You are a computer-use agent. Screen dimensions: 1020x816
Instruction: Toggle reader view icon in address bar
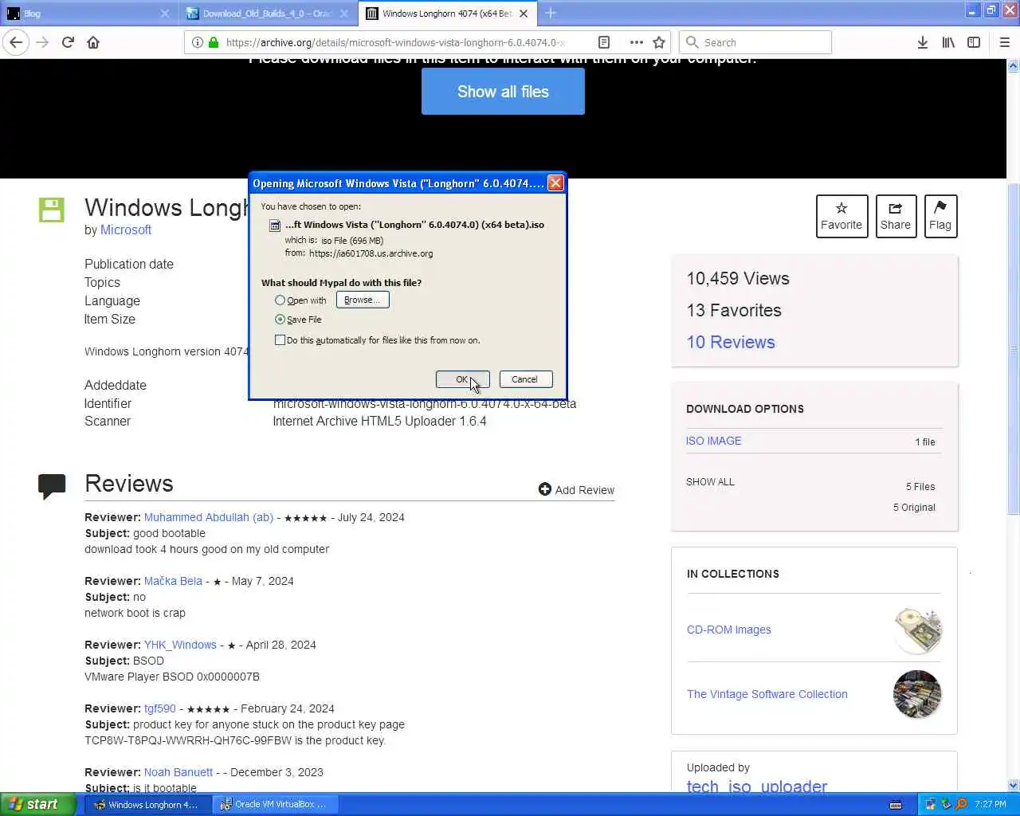[x=604, y=42]
